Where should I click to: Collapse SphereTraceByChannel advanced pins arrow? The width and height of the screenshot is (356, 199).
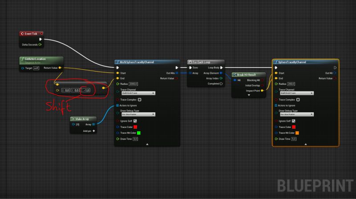(x=306, y=144)
